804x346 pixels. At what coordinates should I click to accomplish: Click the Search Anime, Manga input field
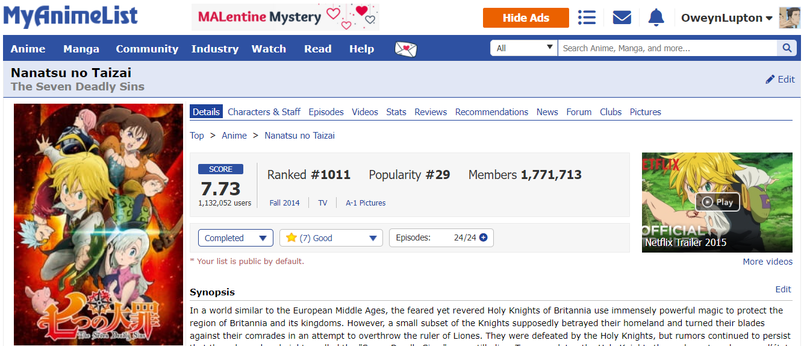[668, 48]
